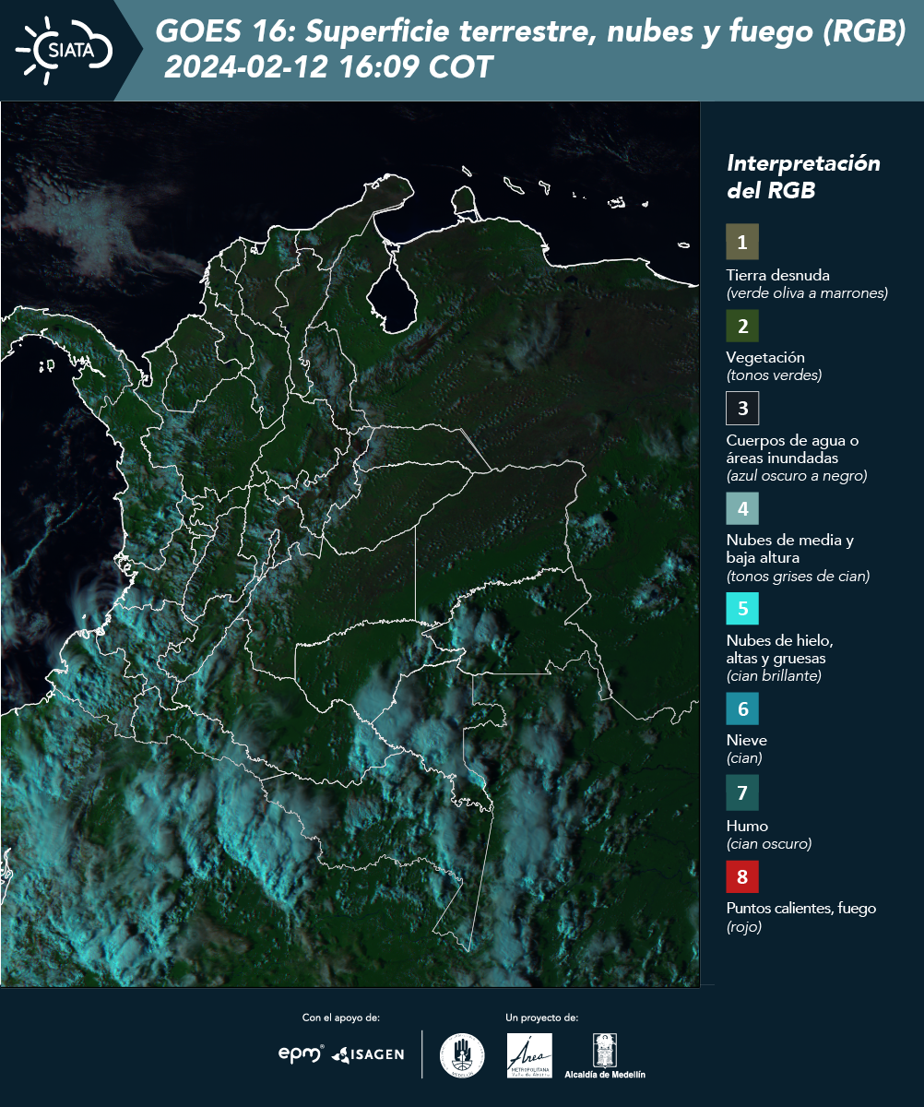Click the label "Nubes de hielo, altas y gruesas"
924x1107 pixels.
(x=779, y=649)
